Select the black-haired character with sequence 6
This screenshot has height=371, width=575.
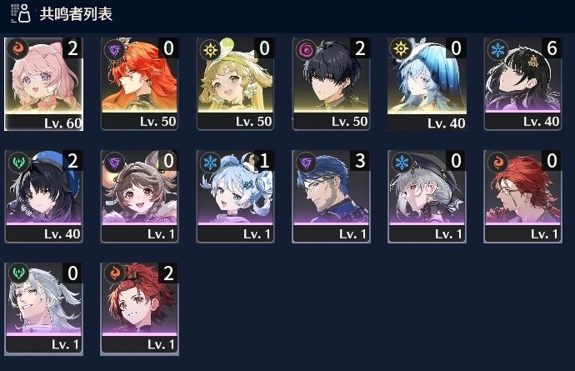(522, 84)
